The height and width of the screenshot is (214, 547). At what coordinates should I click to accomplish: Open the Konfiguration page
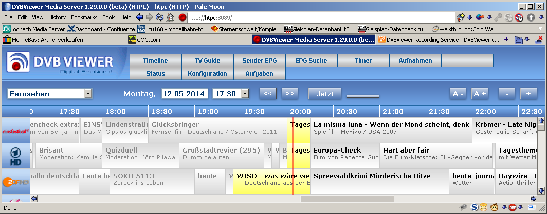coord(208,74)
